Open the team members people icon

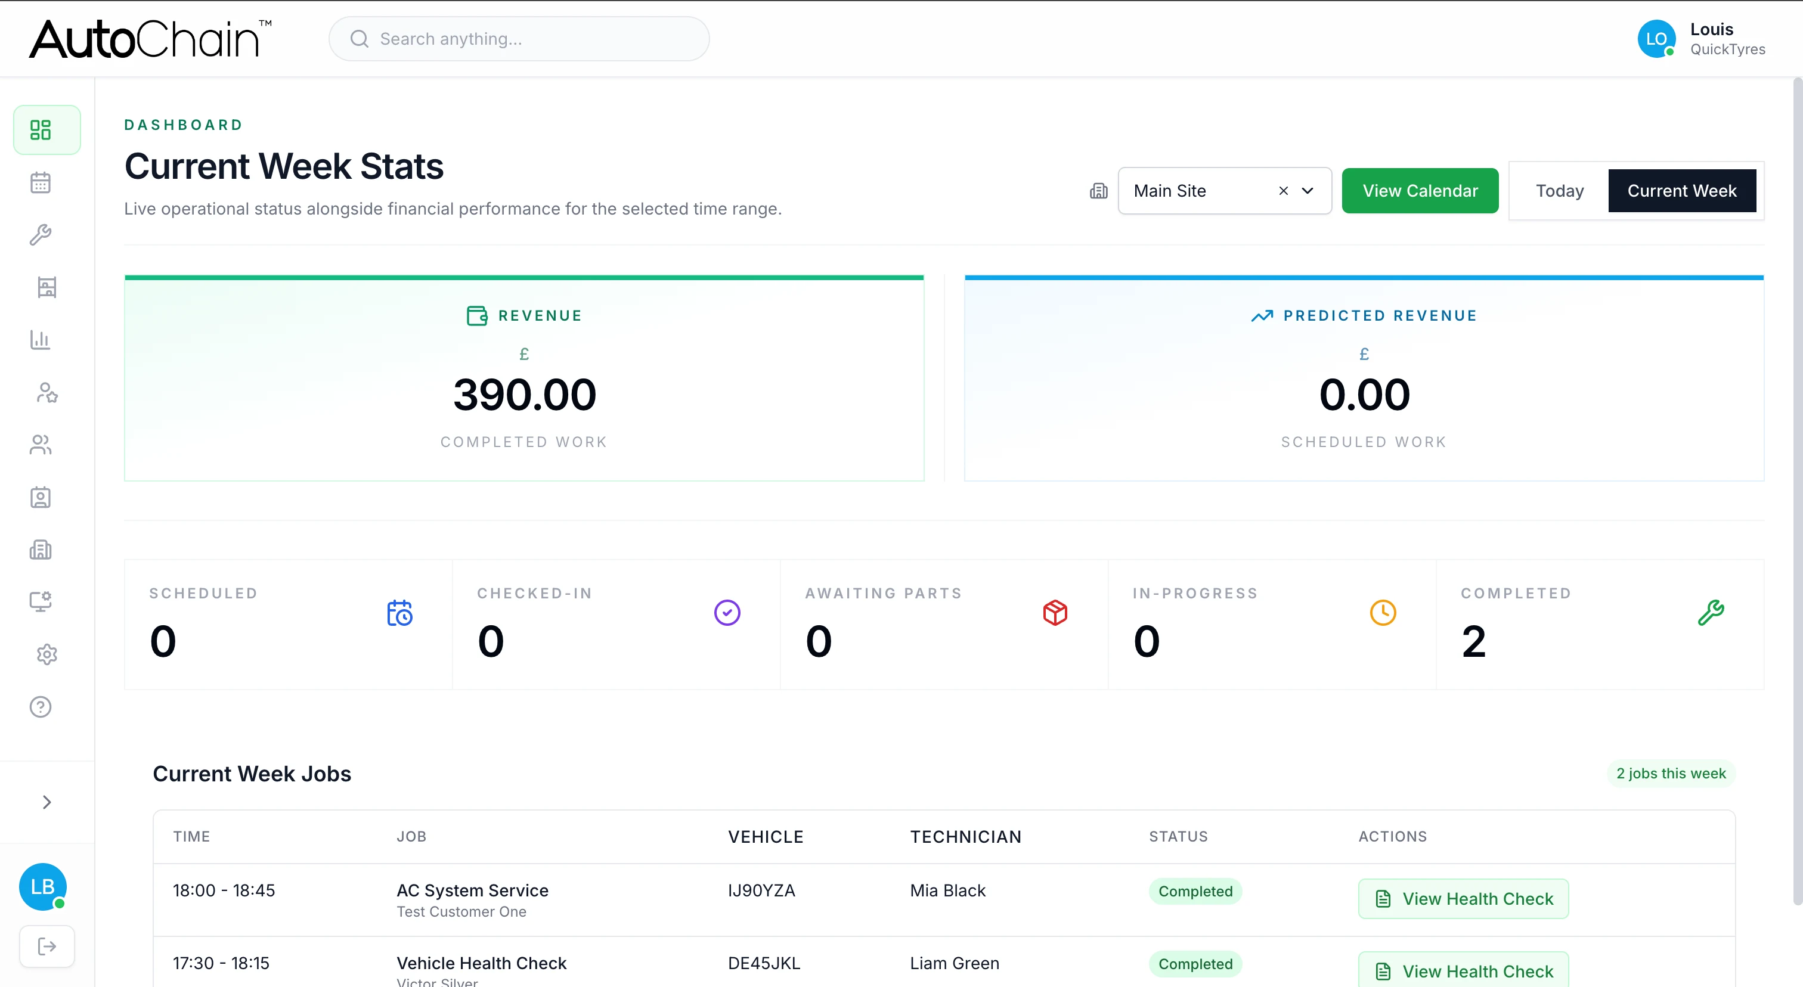pos(41,445)
